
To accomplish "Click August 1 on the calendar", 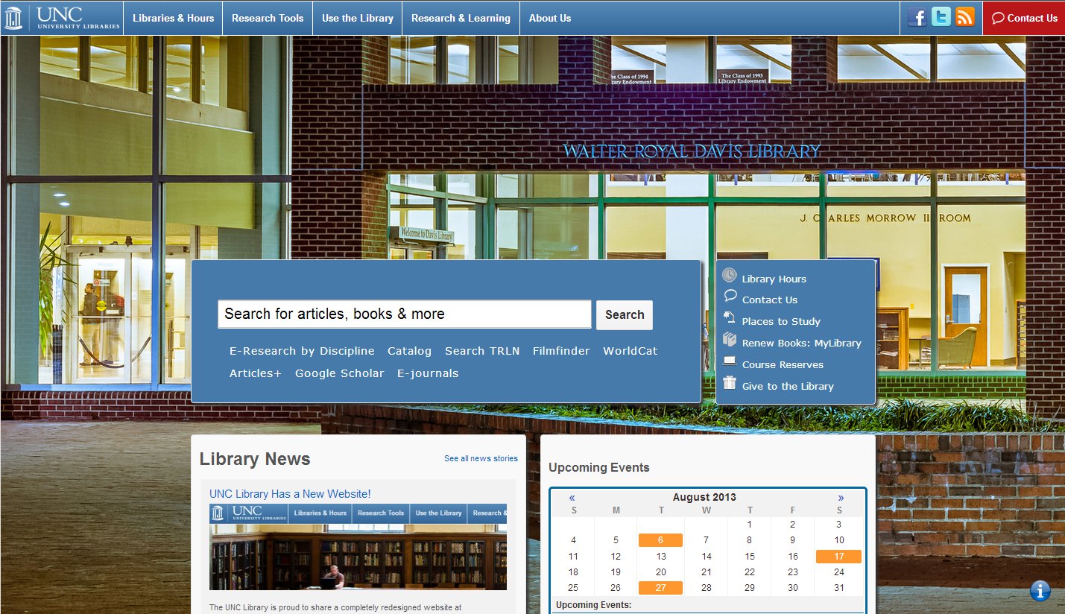I will [x=750, y=525].
